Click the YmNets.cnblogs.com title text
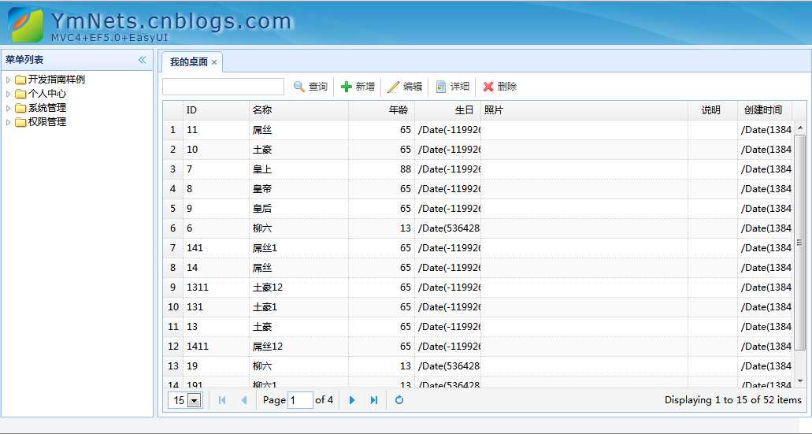Screen dimensions: 812x434 click(x=172, y=21)
